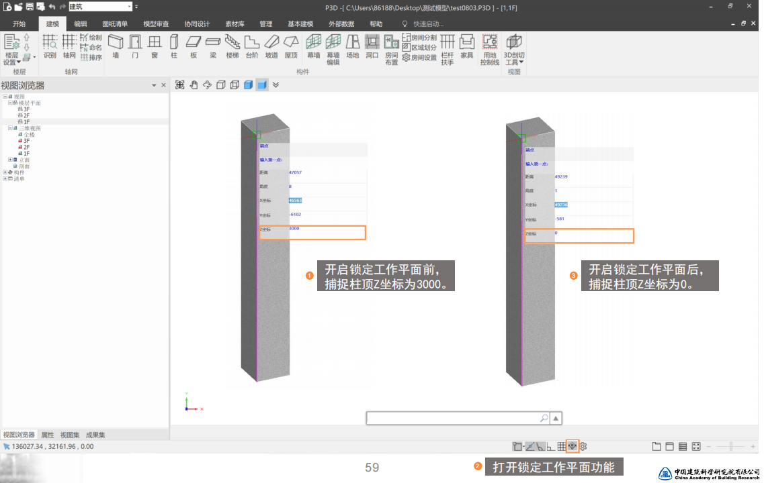The height and width of the screenshot is (483, 764).
Task: Click the zoom slider in status bar
Action: tap(730, 447)
